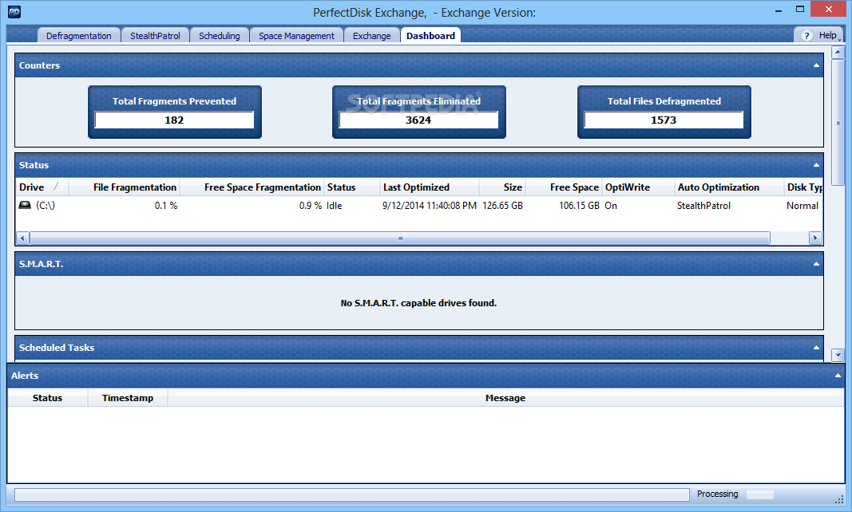Click the Size column header
Image resolution: width=852 pixels, height=512 pixels.
point(502,187)
